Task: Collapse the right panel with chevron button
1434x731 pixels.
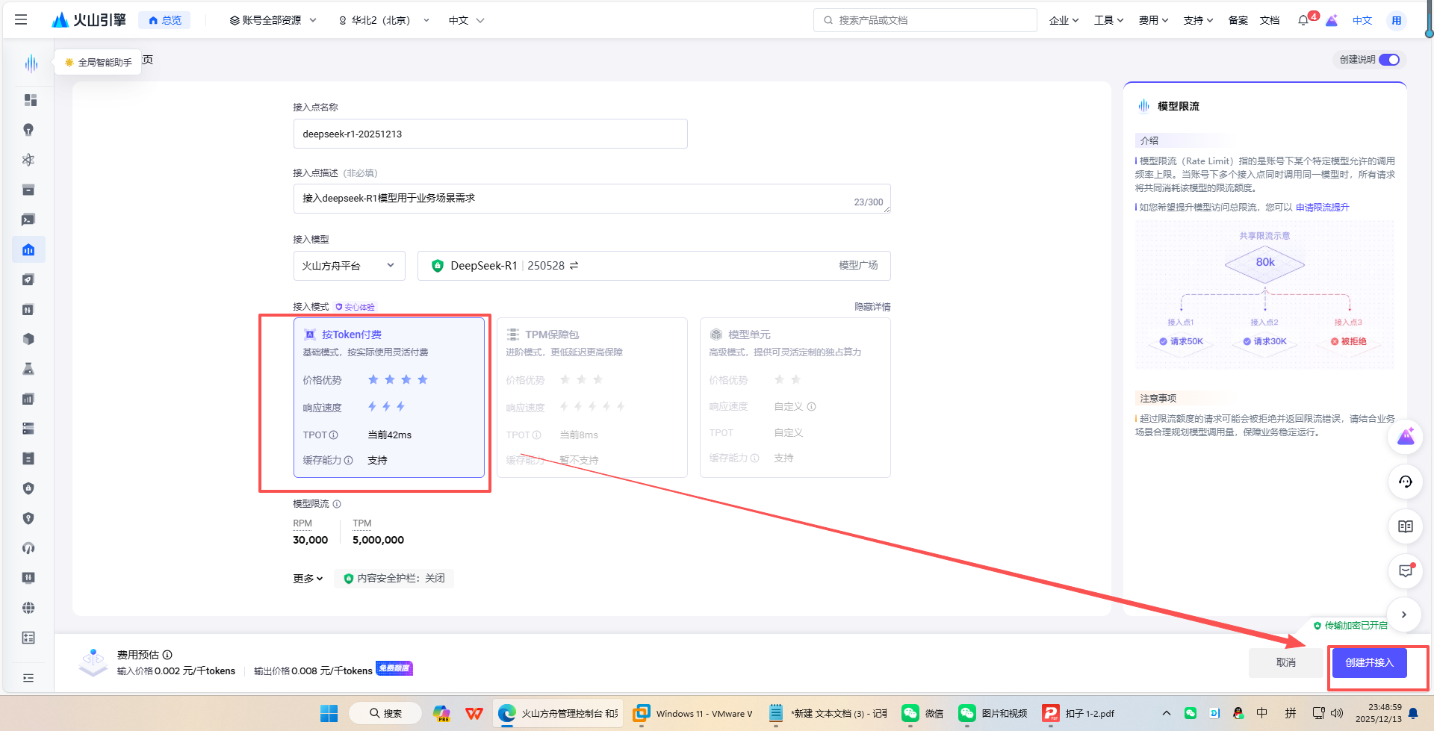Action: pyautogui.click(x=1404, y=615)
